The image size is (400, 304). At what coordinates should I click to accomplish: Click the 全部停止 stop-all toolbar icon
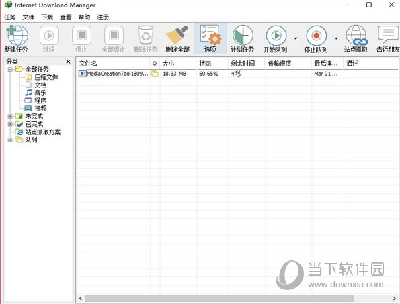(x=114, y=35)
